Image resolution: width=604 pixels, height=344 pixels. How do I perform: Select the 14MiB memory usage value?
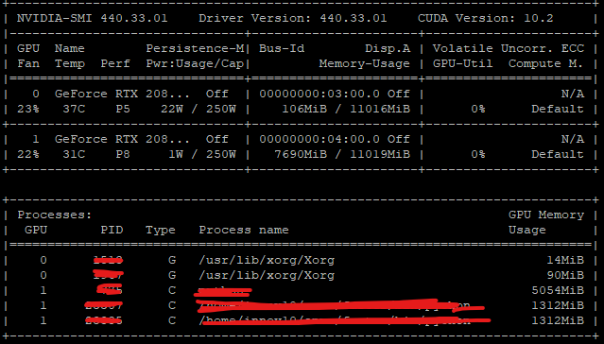(565, 261)
